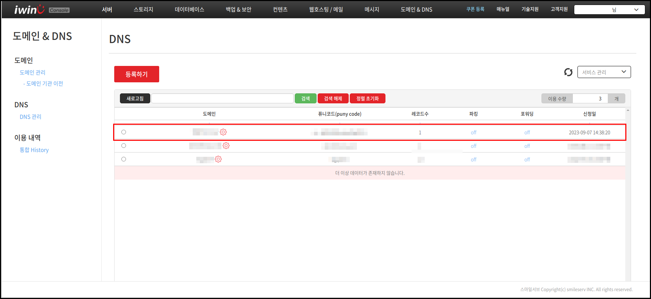Open the 서버 menu
The image size is (651, 299).
point(107,10)
